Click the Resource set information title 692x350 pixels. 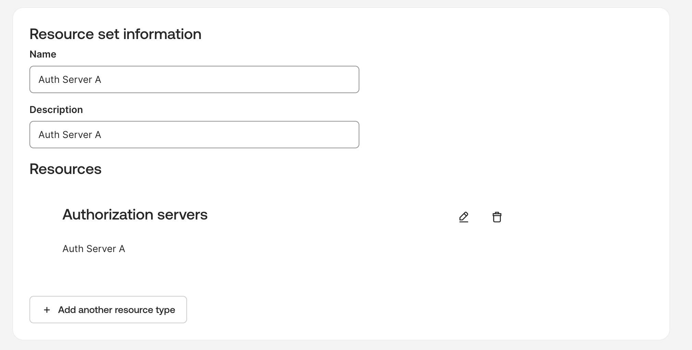[x=115, y=34]
